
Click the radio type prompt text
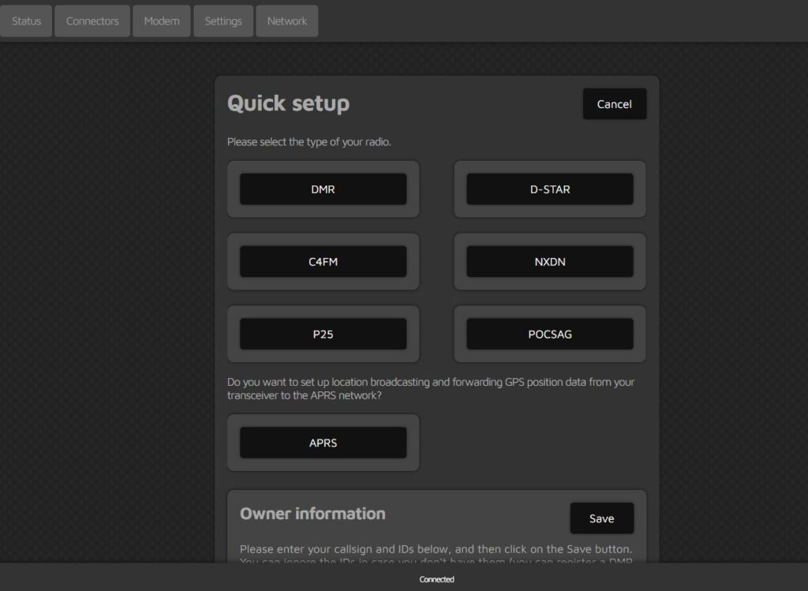tap(309, 142)
